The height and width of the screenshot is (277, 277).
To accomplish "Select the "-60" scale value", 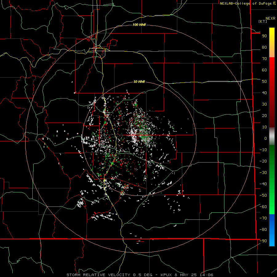I will [x=263, y=207].
